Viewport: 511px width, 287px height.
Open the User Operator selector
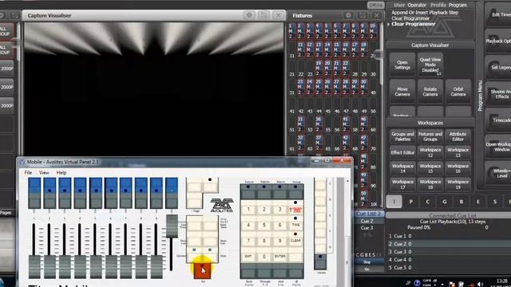coord(410,5)
